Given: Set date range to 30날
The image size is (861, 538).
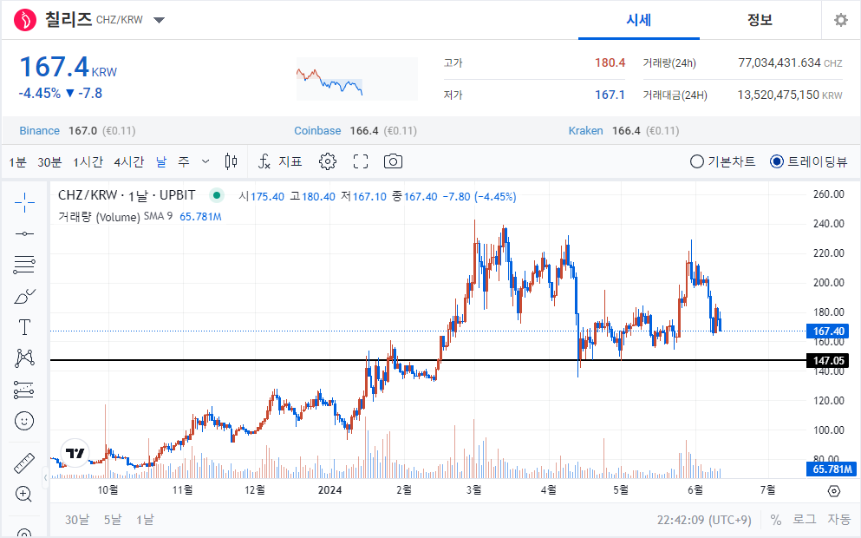Looking at the screenshot, I should tap(77, 519).
